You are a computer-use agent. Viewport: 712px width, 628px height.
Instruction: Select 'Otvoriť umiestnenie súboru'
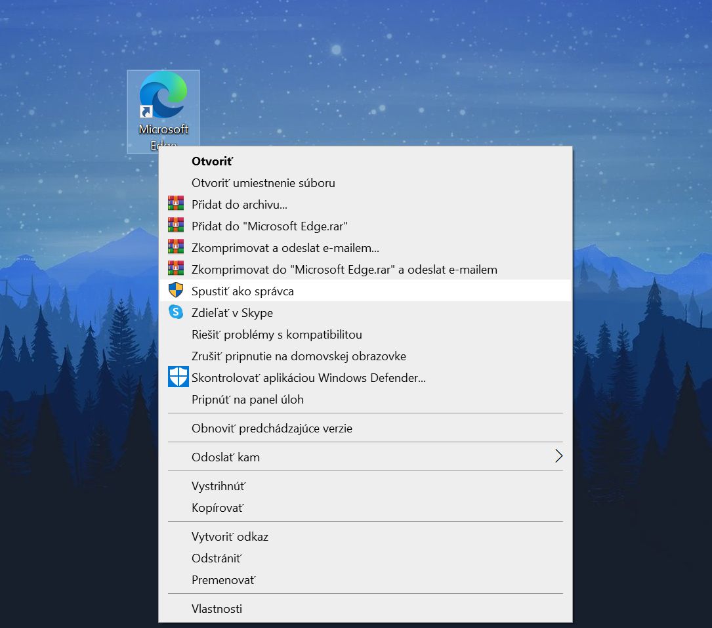coord(365,183)
